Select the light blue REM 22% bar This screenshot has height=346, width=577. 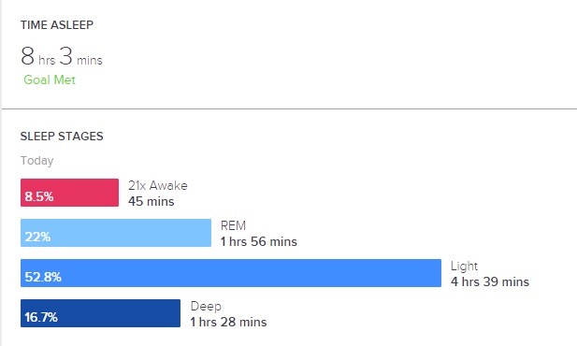[x=116, y=233]
